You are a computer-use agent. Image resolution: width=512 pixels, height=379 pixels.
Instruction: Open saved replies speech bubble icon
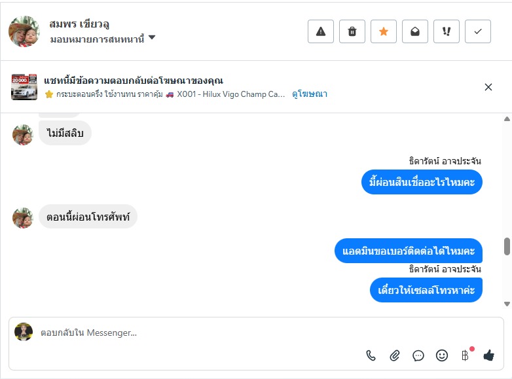point(418,355)
